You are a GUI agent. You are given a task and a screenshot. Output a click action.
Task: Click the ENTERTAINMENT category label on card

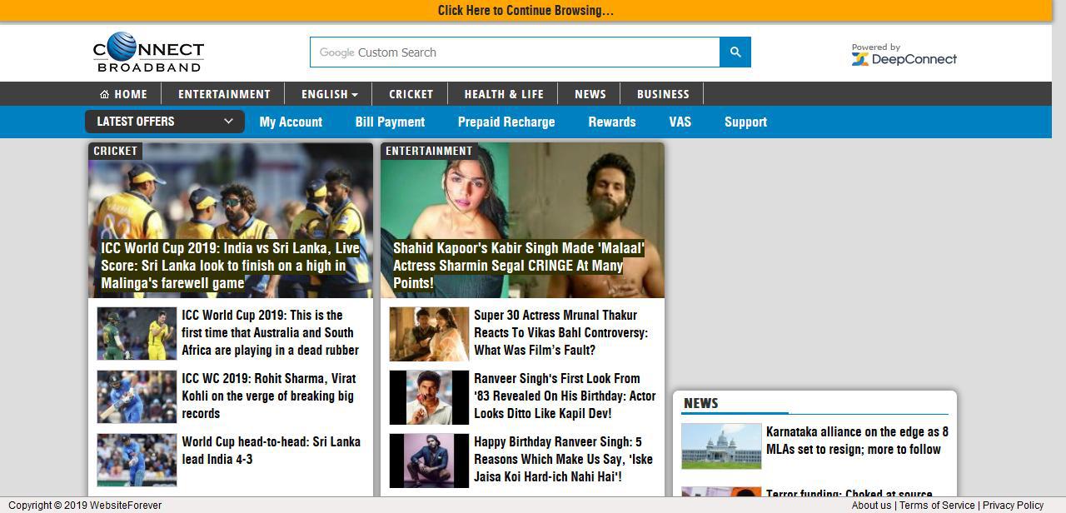429,151
